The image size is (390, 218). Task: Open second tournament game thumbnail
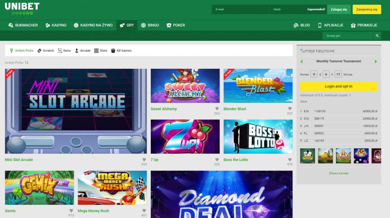325,156
